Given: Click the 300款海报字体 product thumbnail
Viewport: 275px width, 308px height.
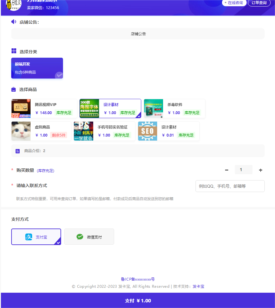Looking at the screenshot, I should [x=89, y=108].
